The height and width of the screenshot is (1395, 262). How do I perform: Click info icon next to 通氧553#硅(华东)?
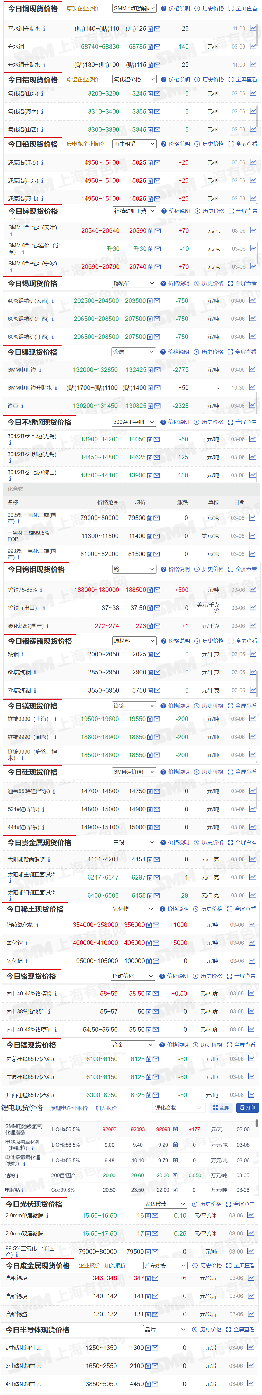[x=54, y=791]
